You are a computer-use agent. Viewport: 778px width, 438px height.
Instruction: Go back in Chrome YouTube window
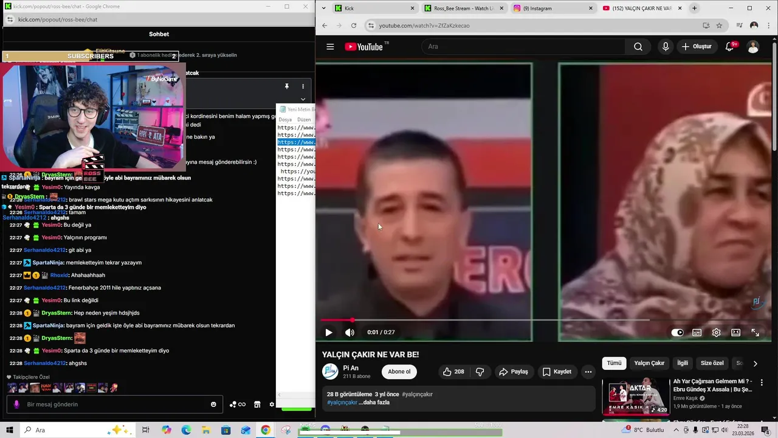(x=325, y=26)
